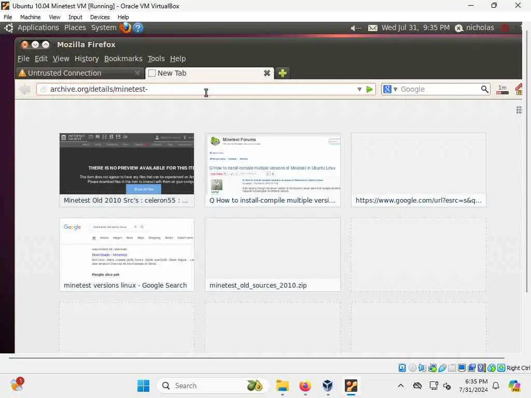The image size is (531, 398).
Task: Open the google.com/url blank thumbnail
Action: point(418,170)
